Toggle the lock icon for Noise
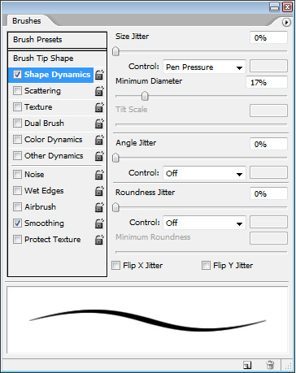This screenshot has width=296, height=373. (99, 175)
